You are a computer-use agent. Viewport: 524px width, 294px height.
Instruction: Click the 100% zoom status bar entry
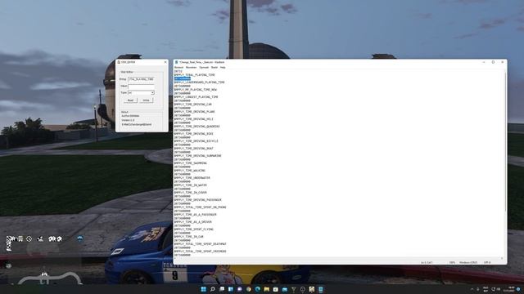[x=452, y=263]
